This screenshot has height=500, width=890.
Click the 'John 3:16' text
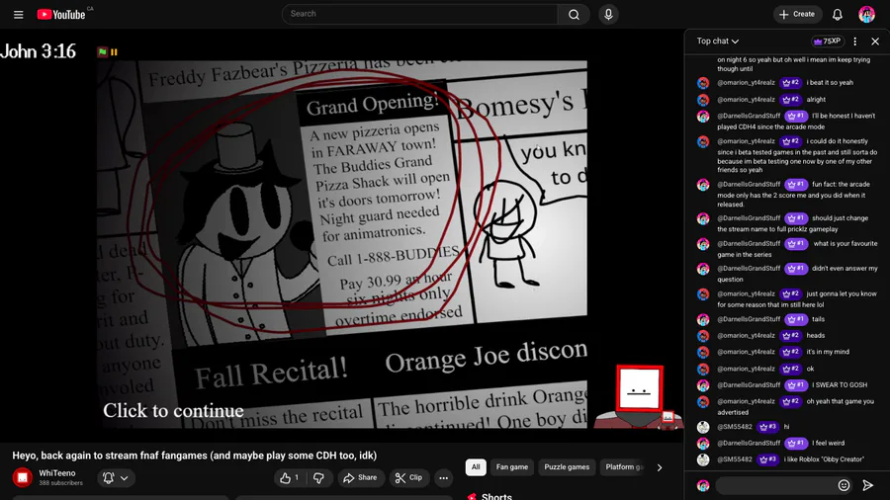38,51
